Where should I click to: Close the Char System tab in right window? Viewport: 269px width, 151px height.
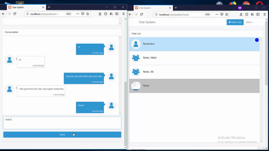tap(170, 8)
